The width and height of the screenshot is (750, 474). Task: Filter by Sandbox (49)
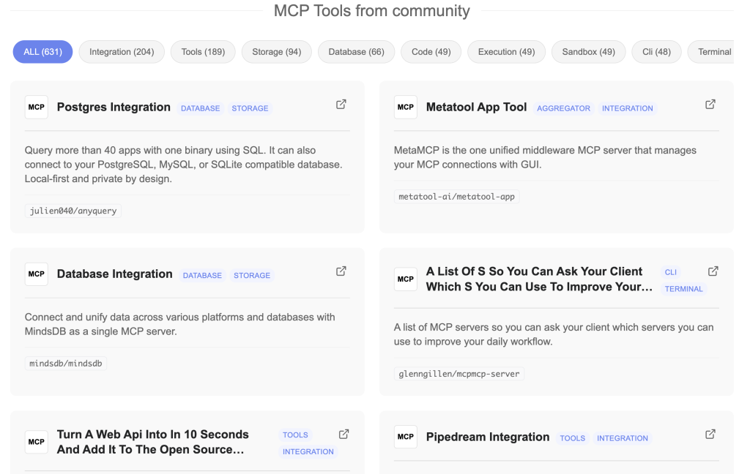588,52
